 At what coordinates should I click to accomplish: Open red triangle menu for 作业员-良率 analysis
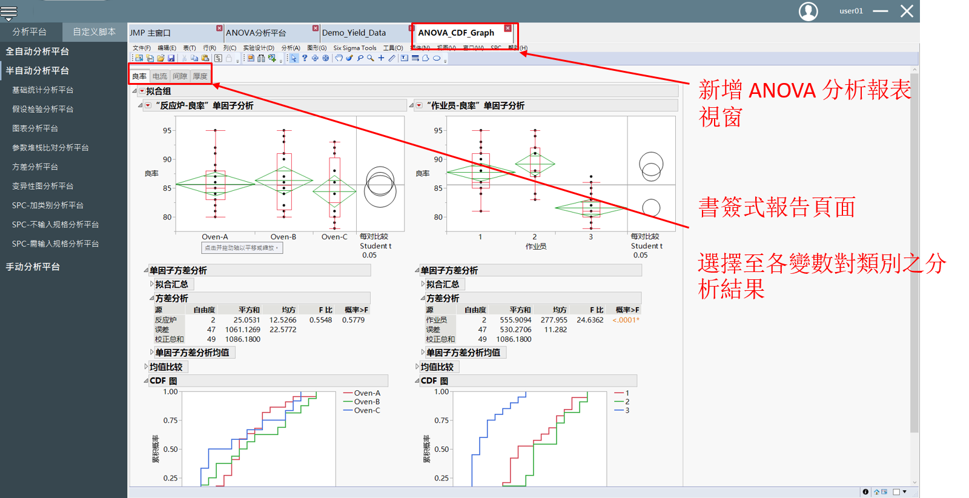pyautogui.click(x=418, y=105)
